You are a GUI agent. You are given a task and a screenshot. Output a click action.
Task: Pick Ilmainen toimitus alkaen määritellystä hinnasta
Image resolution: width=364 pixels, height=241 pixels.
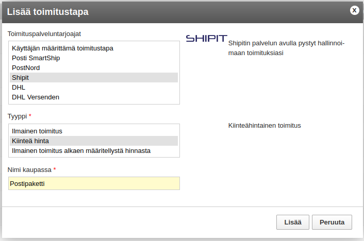(x=94, y=150)
